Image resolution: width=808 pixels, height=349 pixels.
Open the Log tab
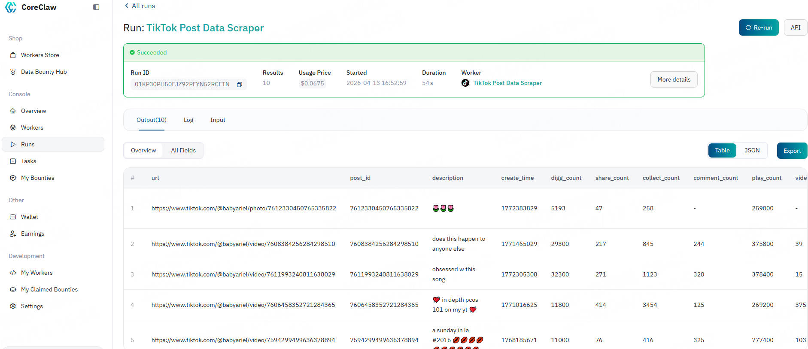pyautogui.click(x=188, y=120)
